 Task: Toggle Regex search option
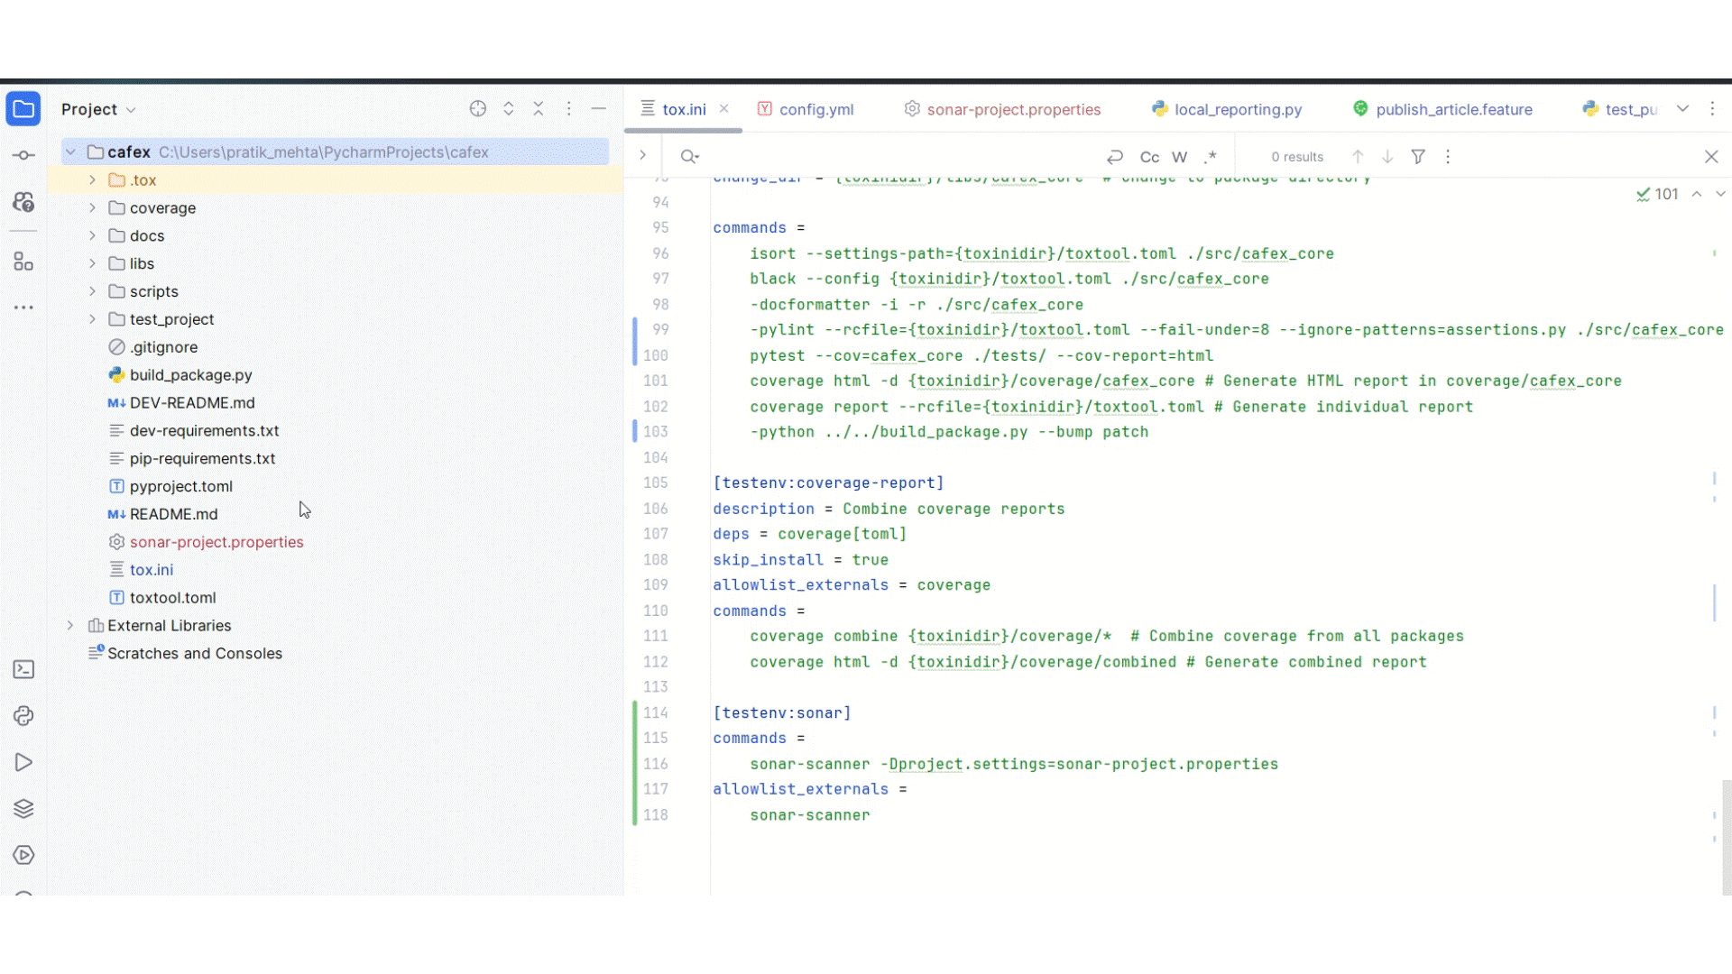click(1211, 157)
